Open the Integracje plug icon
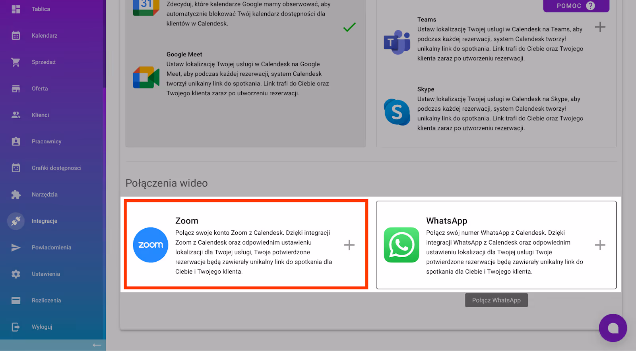636x351 pixels. click(x=16, y=221)
